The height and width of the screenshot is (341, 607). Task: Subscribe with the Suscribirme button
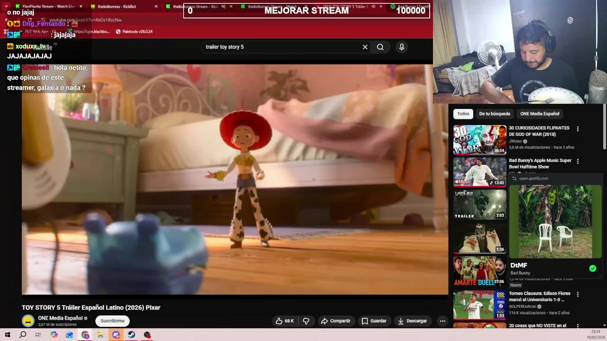[112, 321]
